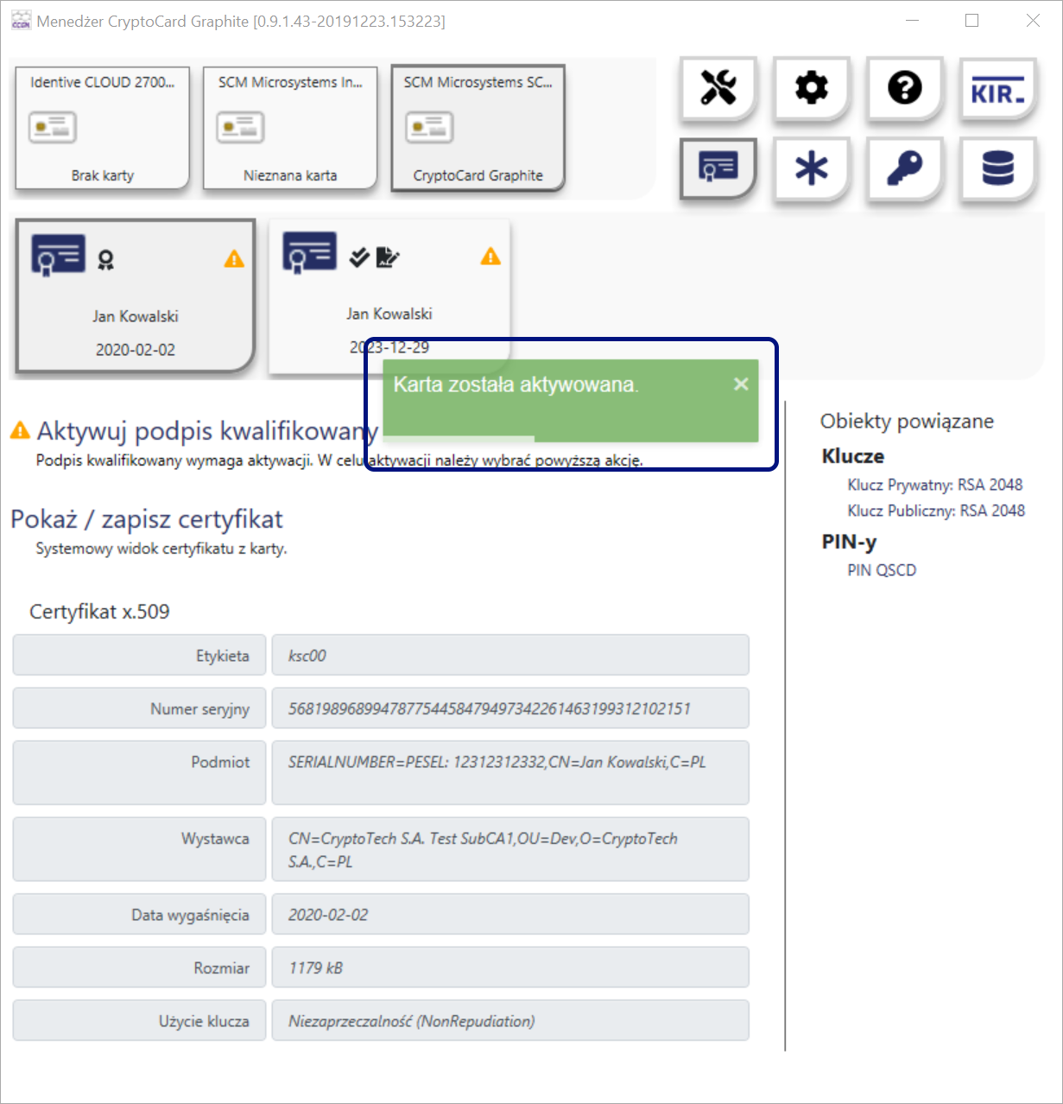Open settings via the gear icon
1063x1104 pixels.
click(x=811, y=88)
